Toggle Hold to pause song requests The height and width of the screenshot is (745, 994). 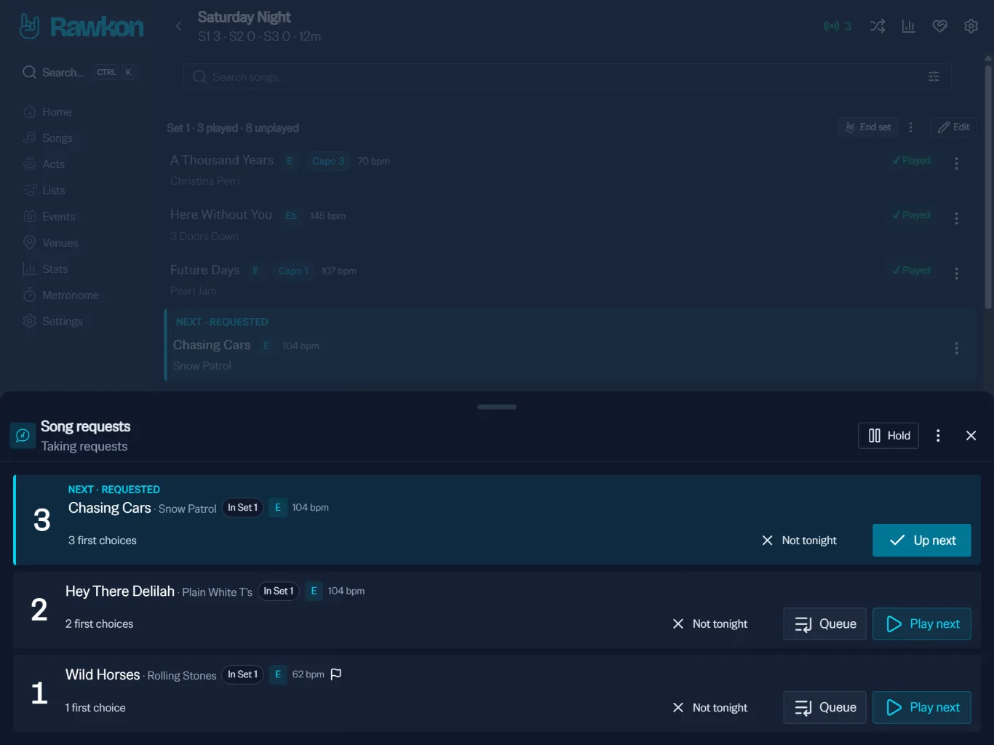click(x=888, y=436)
